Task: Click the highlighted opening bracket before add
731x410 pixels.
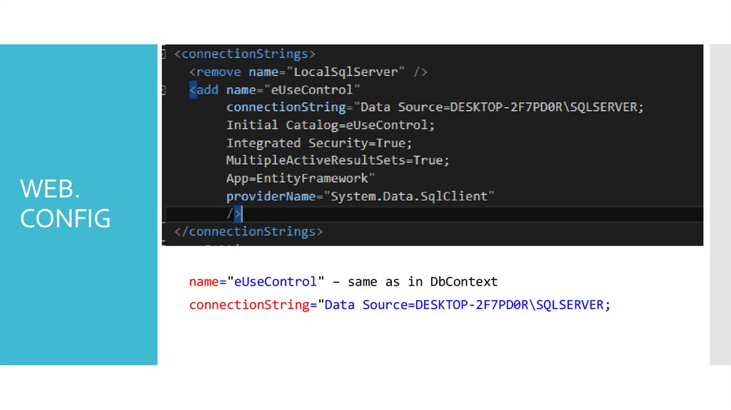Action: click(x=193, y=90)
